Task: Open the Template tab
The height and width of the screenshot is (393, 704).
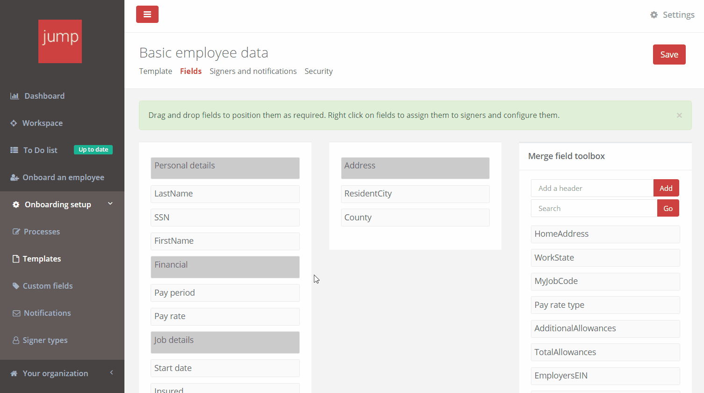Action: (x=156, y=71)
